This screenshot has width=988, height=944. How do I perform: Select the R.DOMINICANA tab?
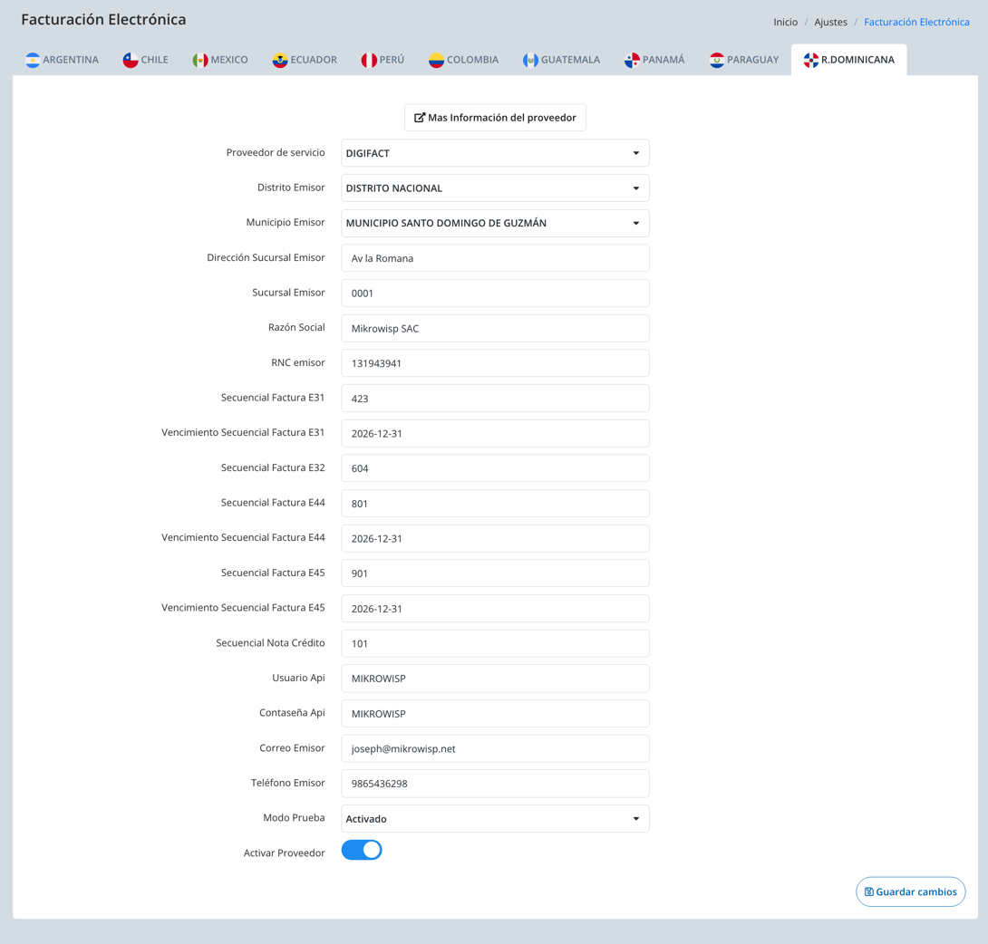tap(848, 60)
